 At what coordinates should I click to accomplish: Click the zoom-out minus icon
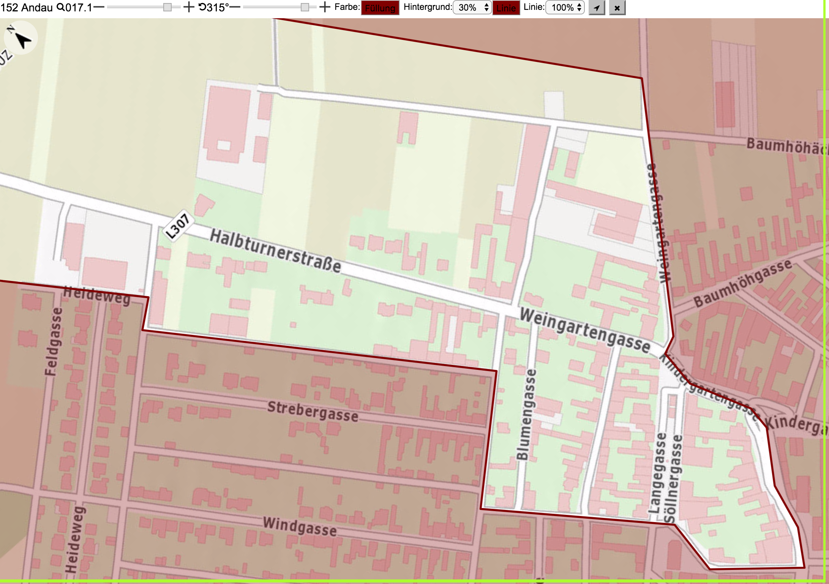click(99, 7)
